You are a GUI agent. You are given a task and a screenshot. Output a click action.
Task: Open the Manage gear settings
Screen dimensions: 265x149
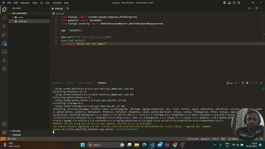tap(4, 132)
